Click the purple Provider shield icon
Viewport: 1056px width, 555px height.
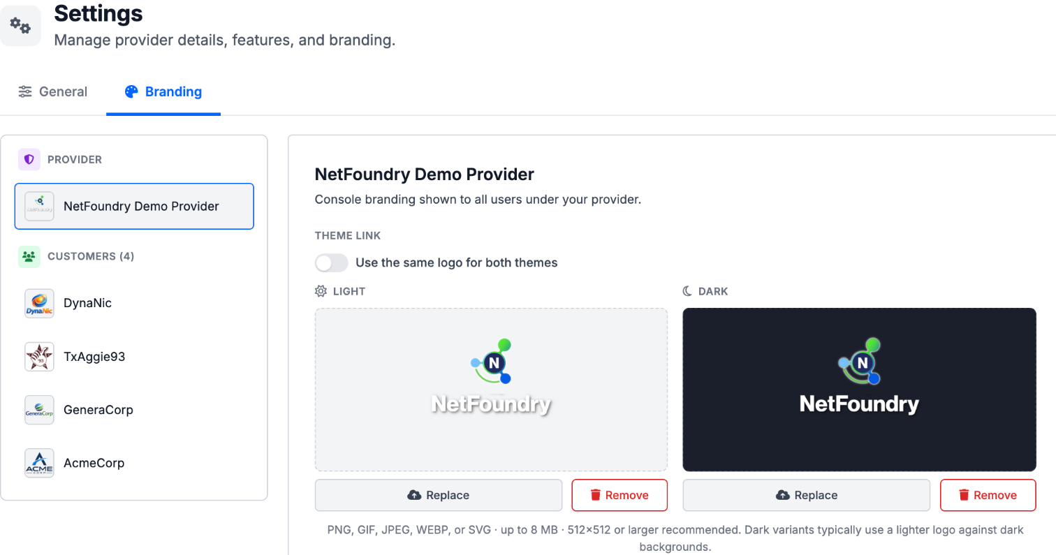(29, 160)
